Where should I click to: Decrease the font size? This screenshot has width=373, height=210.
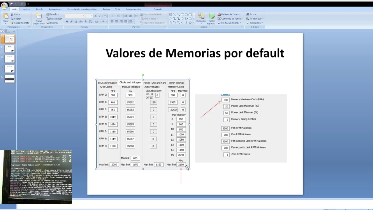click(100, 16)
